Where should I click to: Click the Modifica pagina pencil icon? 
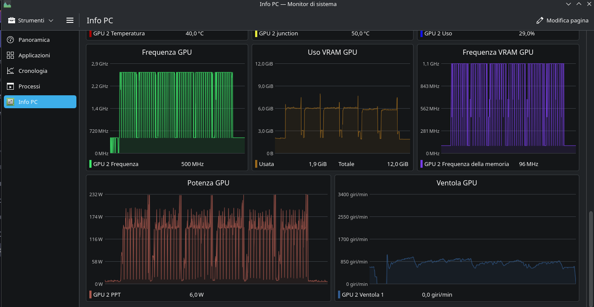(540, 20)
